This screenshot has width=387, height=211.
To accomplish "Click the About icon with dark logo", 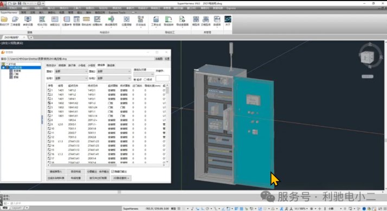I will (x=228, y=19).
